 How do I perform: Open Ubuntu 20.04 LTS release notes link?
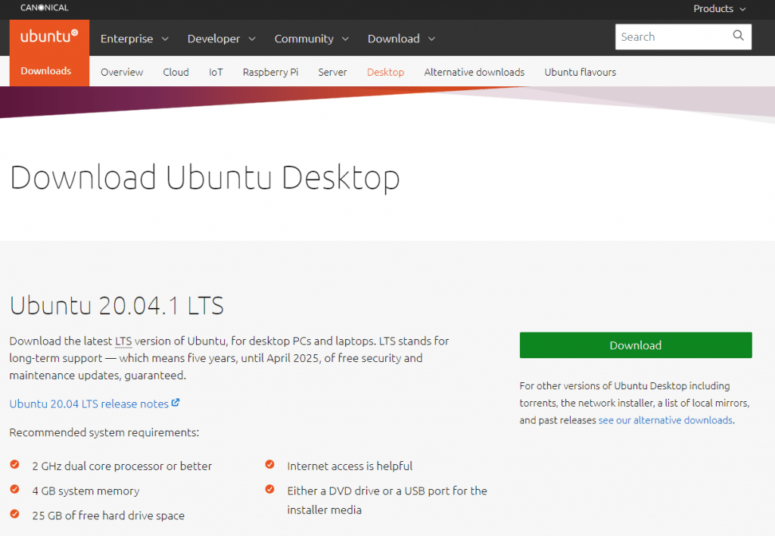tap(89, 404)
